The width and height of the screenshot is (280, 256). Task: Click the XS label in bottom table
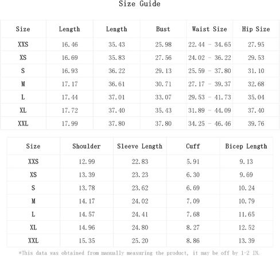point(33,175)
